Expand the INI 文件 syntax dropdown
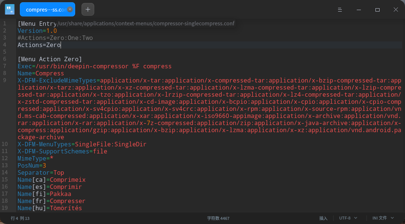 pyautogui.click(x=383, y=218)
